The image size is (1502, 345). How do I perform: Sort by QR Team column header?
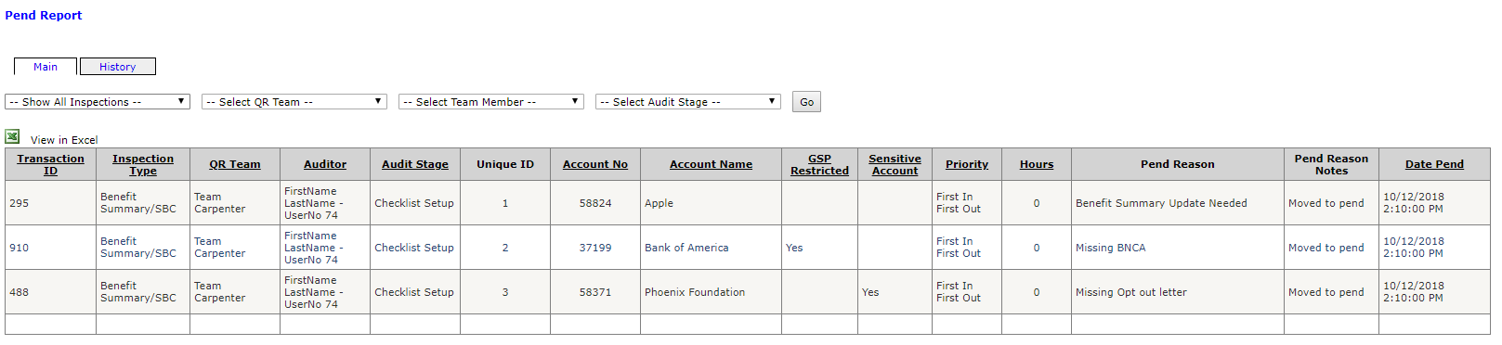tap(235, 164)
